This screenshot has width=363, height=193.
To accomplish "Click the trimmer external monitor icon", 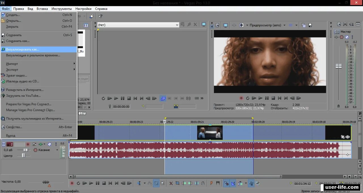I will click(x=204, y=25).
